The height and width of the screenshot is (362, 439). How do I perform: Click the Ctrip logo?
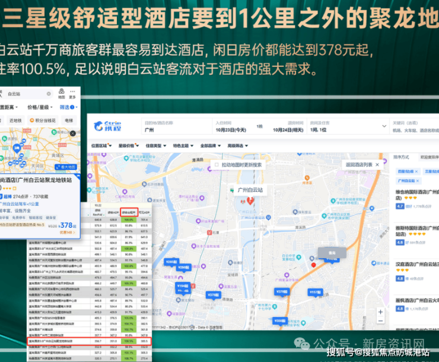(107, 126)
